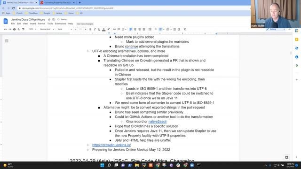The width and height of the screenshot is (301, 169).
Task: Open the Help menu
Action: tap(71, 23)
